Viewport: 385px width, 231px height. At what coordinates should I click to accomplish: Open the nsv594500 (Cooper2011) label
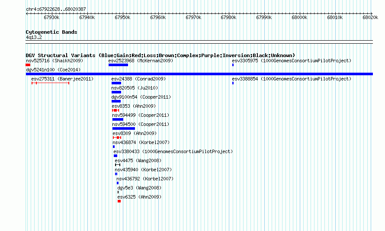pos(141,124)
